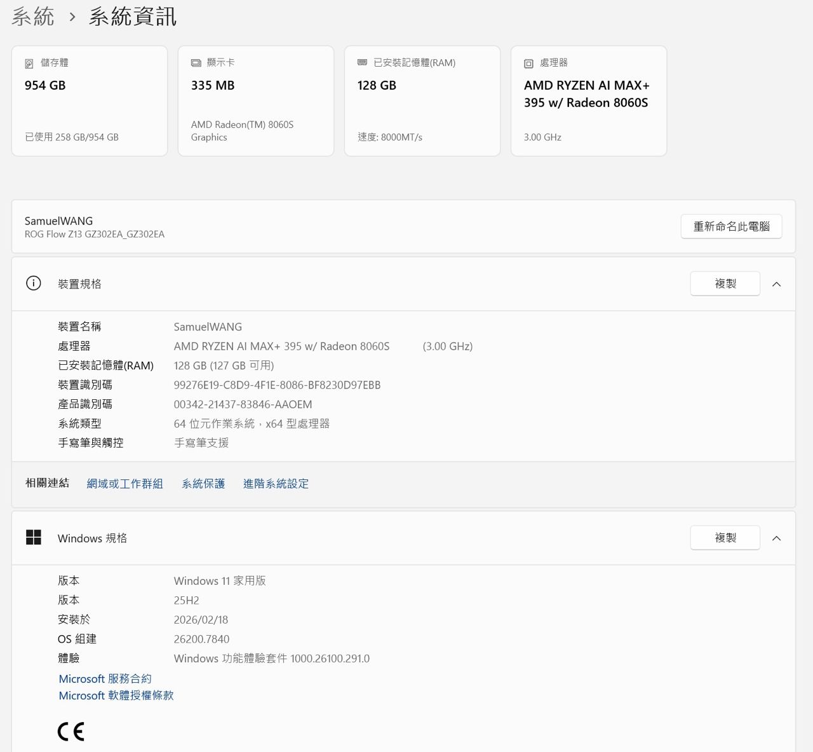The image size is (813, 752).
Task: Copy device specs with the 複製 button
Action: coord(725,284)
